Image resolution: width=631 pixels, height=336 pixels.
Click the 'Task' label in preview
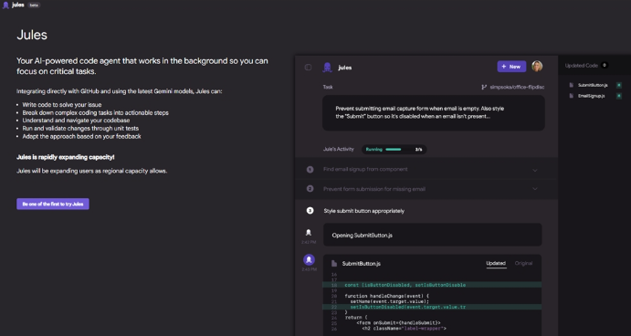point(328,87)
